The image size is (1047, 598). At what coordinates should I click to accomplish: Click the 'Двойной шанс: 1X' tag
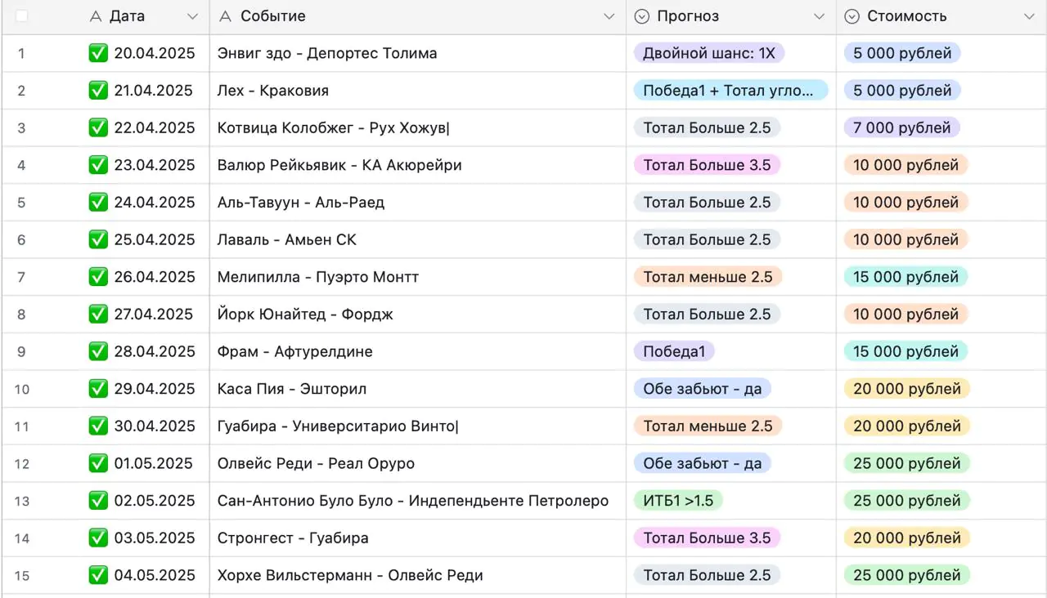pyautogui.click(x=708, y=53)
